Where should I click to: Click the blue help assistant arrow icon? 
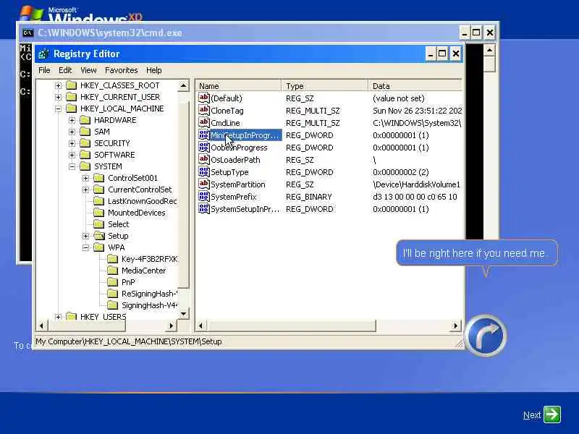[486, 336]
